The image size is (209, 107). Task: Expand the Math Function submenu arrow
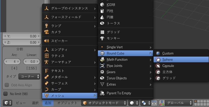point(150,60)
